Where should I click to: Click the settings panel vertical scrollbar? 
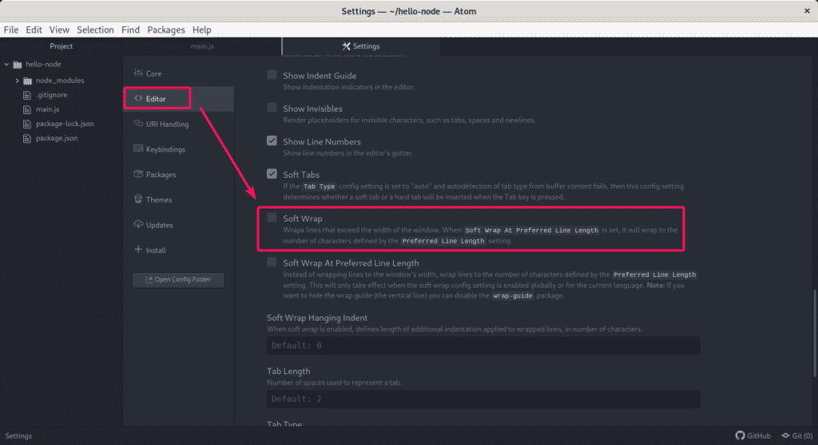point(815,333)
